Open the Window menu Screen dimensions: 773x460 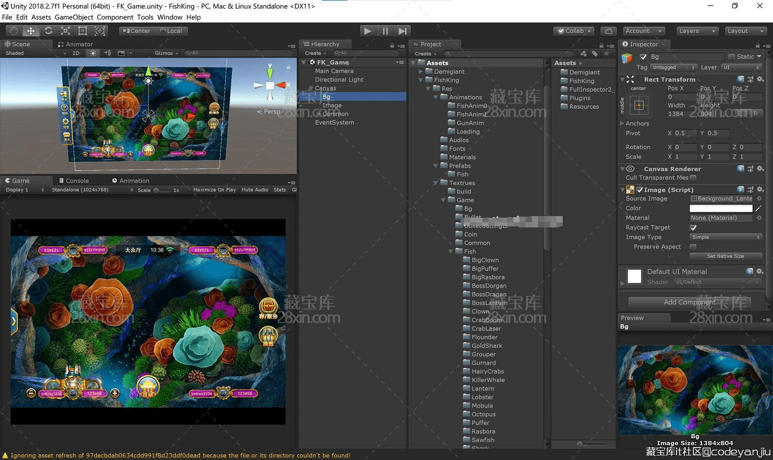click(170, 17)
